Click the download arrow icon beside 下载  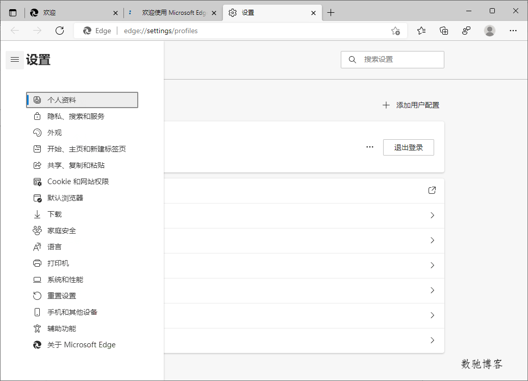click(37, 214)
